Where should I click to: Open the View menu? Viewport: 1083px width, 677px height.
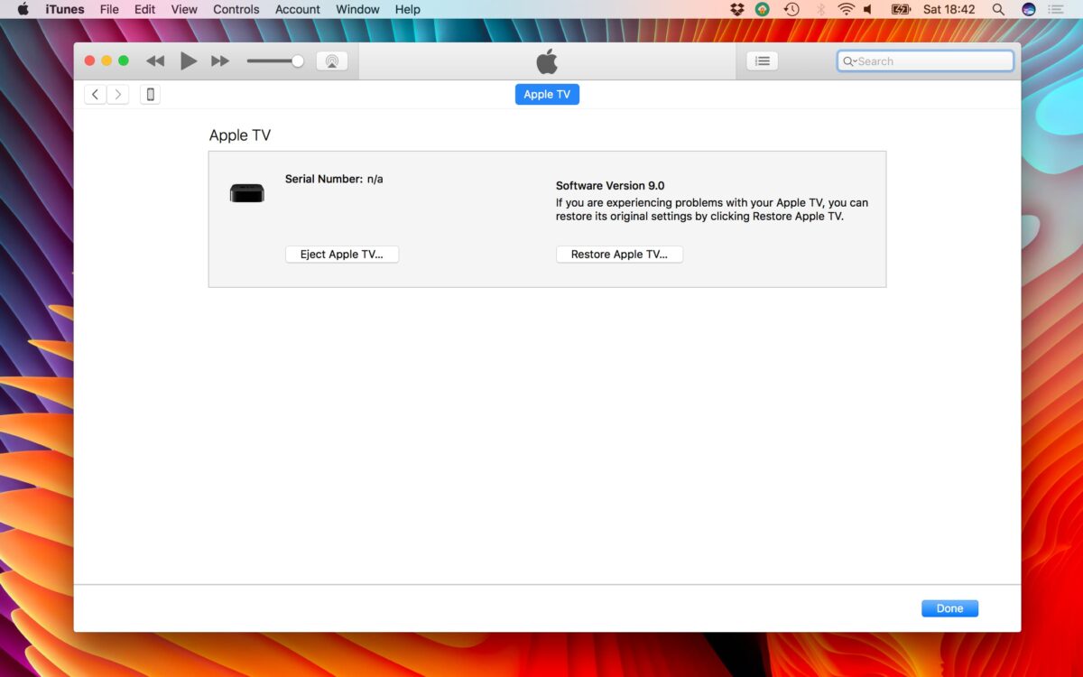pyautogui.click(x=184, y=9)
